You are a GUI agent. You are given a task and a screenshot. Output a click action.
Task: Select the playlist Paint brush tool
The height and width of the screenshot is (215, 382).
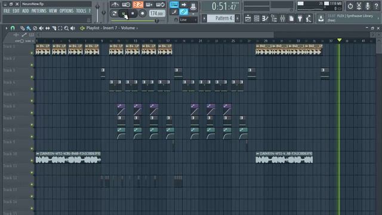coord(29,28)
